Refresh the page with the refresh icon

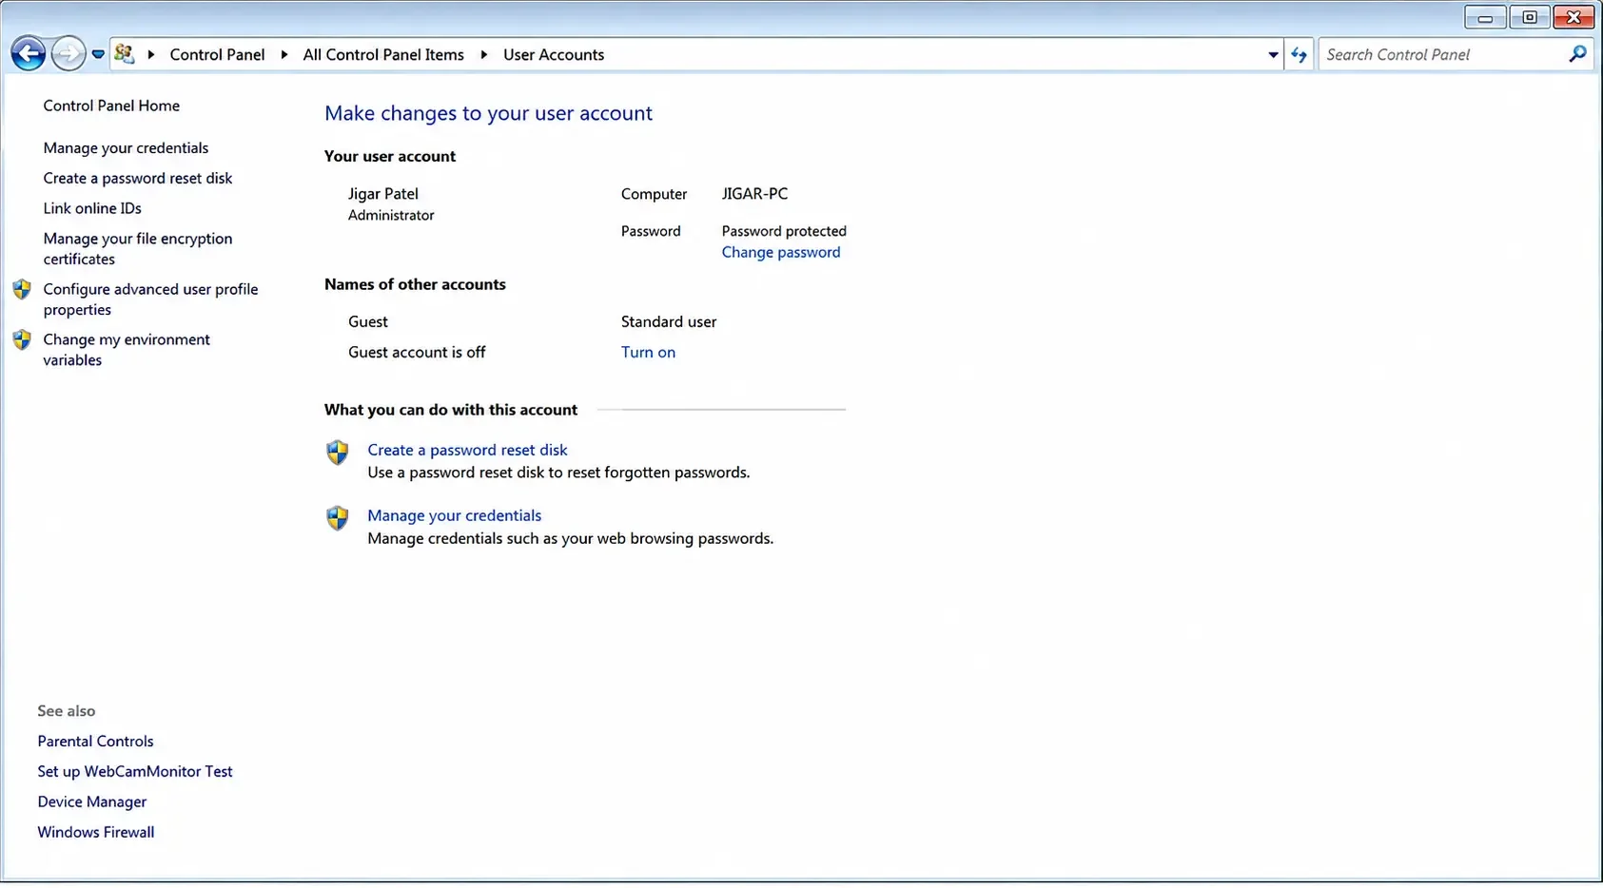click(1300, 55)
